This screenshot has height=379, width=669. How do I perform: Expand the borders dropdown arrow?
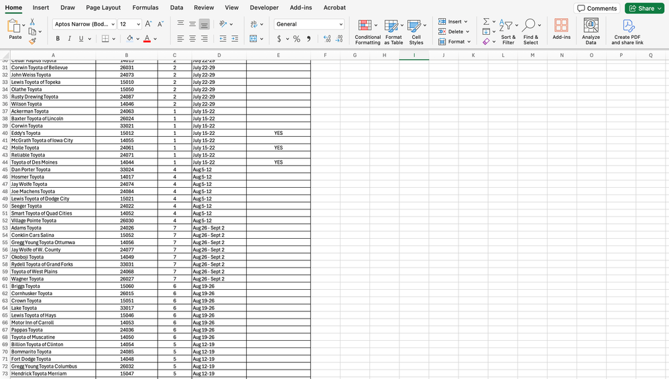(114, 39)
